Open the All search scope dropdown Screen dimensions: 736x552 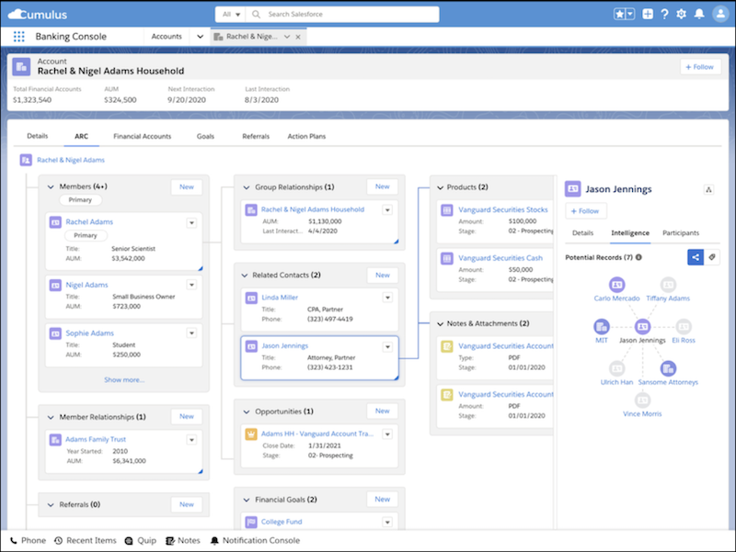coord(231,14)
